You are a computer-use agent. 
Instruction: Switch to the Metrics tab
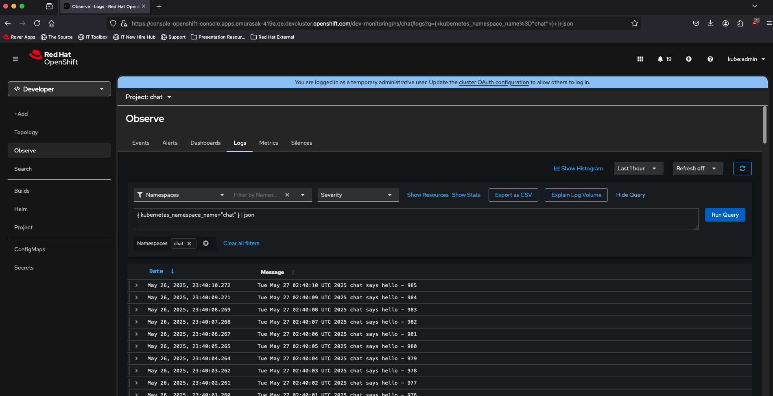tap(269, 143)
